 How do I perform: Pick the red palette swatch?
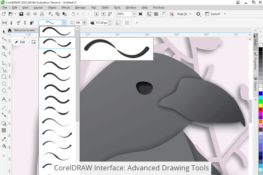tap(261, 110)
